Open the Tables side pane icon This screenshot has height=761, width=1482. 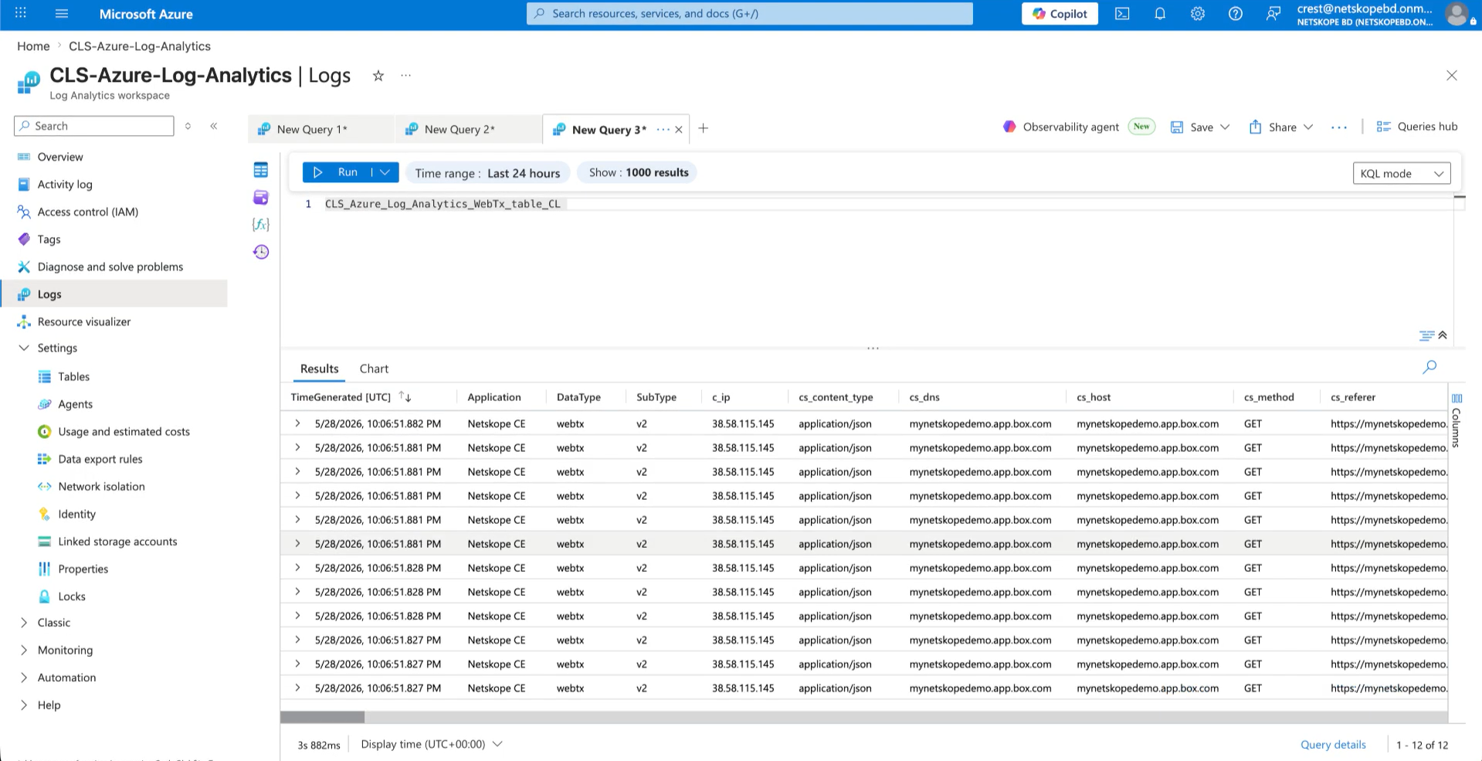[261, 170]
